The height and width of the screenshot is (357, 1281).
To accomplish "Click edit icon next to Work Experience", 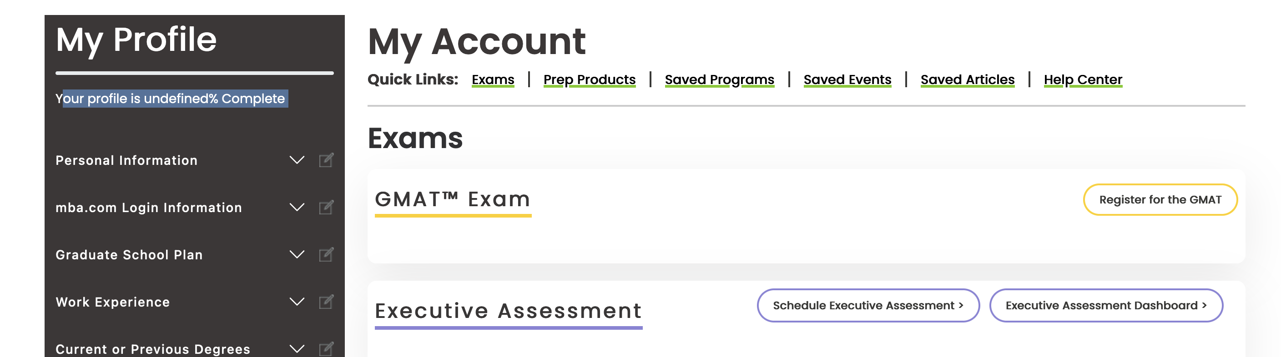I will [x=326, y=302].
